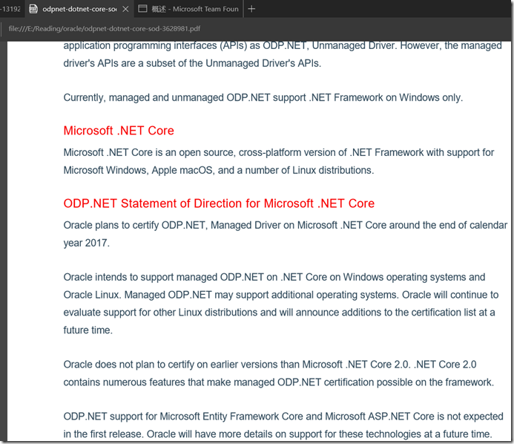Click line starting 'Oracle intends to support managed'

pos(274,277)
